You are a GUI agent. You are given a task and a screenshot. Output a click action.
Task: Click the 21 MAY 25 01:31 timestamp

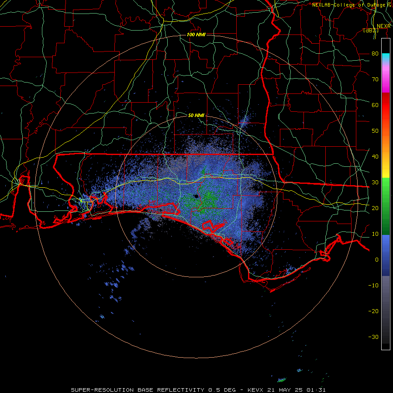click(x=296, y=390)
